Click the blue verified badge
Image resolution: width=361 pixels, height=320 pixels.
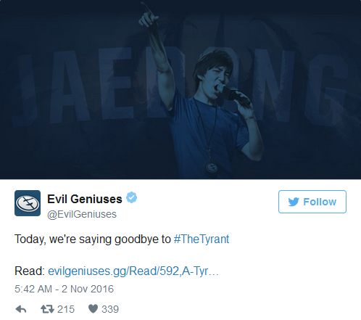click(x=132, y=197)
